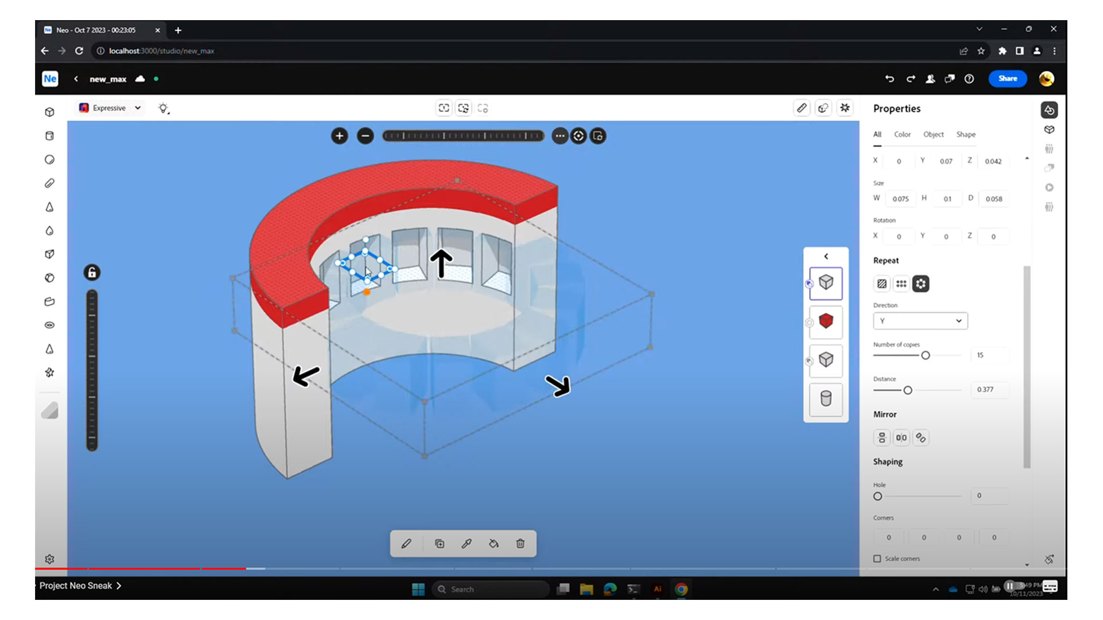The image size is (1103, 620).
Task: Click the radial repeat icon under Repeat
Action: click(920, 284)
